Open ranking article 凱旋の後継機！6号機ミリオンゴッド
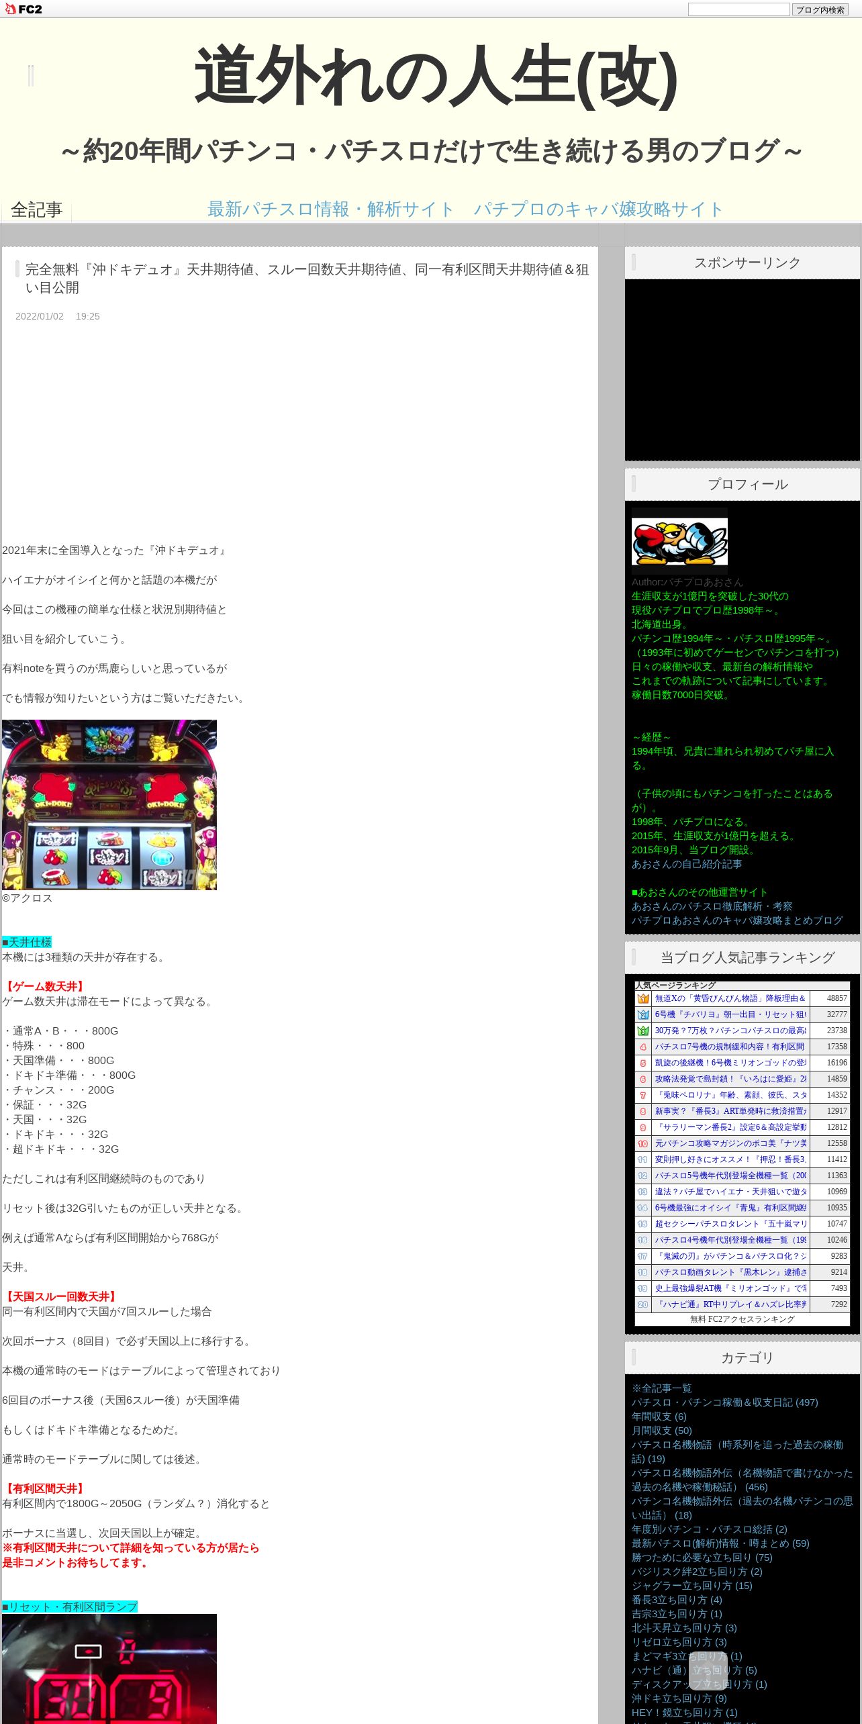This screenshot has height=1724, width=862. click(730, 1063)
